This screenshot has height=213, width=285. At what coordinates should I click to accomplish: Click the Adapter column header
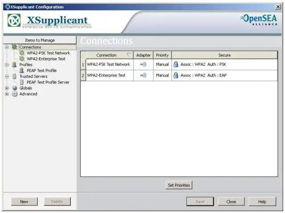[143, 55]
